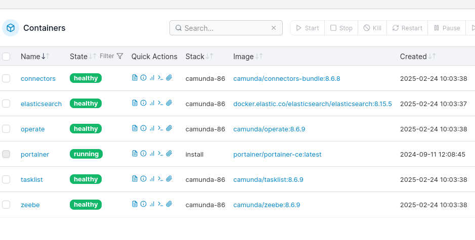Viewport: 475px width, 240px height.
Task: Sort containers by Stack column
Action: [x=199, y=57]
